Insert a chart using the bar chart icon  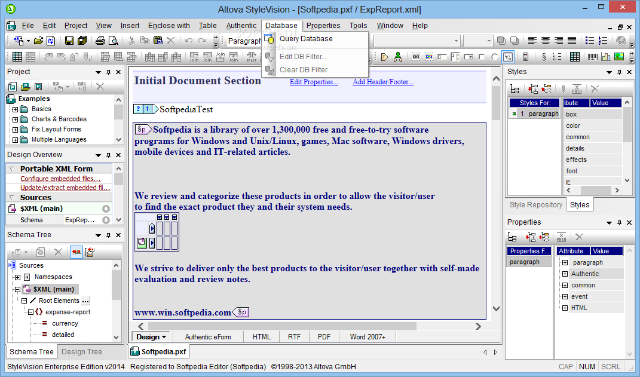point(606,57)
